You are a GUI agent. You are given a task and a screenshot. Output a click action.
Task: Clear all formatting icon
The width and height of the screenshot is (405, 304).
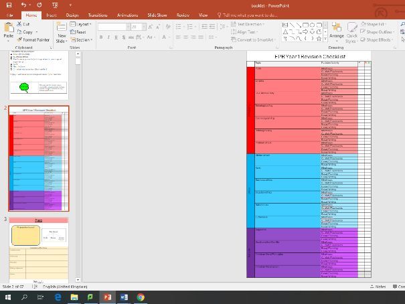point(168,27)
